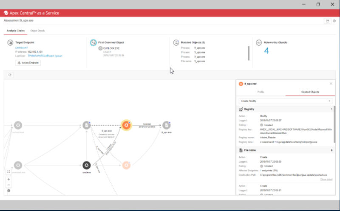Click the HKEY_LOCAL_MACHINE registry key value
340x211 pixels.
coord(296,131)
